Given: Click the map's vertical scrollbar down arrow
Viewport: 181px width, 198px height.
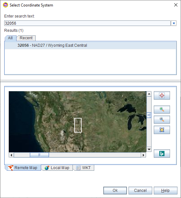Looking at the screenshot, I should click(149, 149).
